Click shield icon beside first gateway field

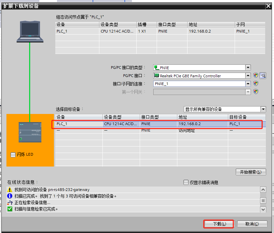click(x=256, y=92)
